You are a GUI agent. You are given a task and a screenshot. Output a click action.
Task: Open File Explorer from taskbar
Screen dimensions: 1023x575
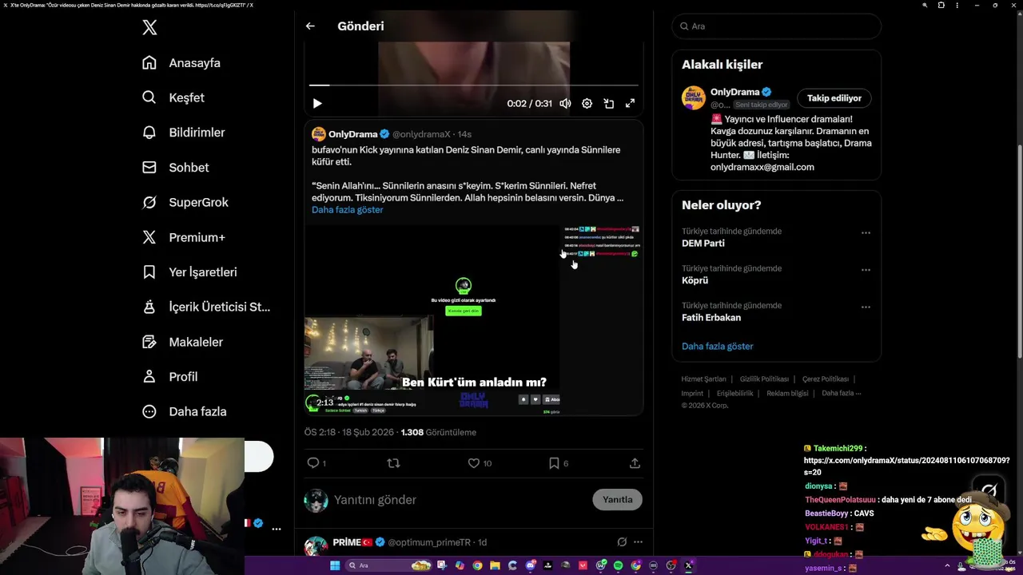[x=495, y=565]
